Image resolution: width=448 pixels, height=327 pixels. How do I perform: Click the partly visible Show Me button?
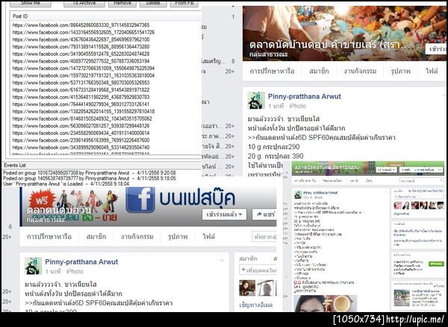(x=31, y=4)
